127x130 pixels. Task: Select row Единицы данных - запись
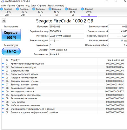63,84
